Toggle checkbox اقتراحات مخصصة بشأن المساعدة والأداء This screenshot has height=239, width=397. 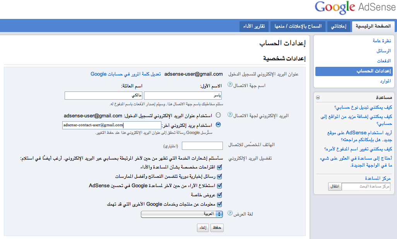click(x=219, y=167)
